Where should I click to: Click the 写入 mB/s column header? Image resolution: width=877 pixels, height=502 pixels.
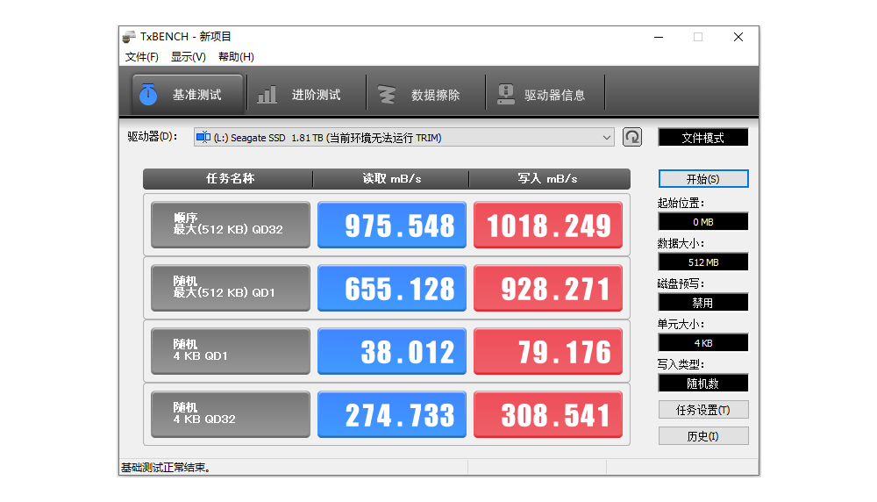coord(550,179)
